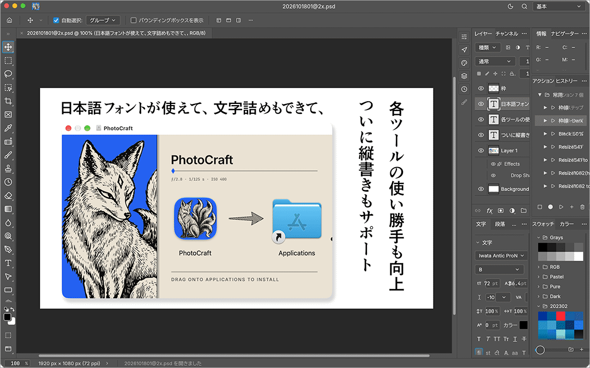Create new adjustment layer
Viewport: 590px width, 368px height.
pyautogui.click(x=512, y=211)
